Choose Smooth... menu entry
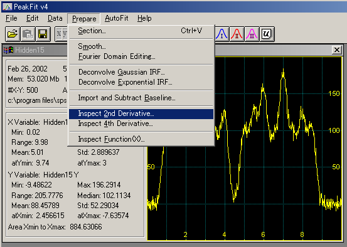 [141, 46]
